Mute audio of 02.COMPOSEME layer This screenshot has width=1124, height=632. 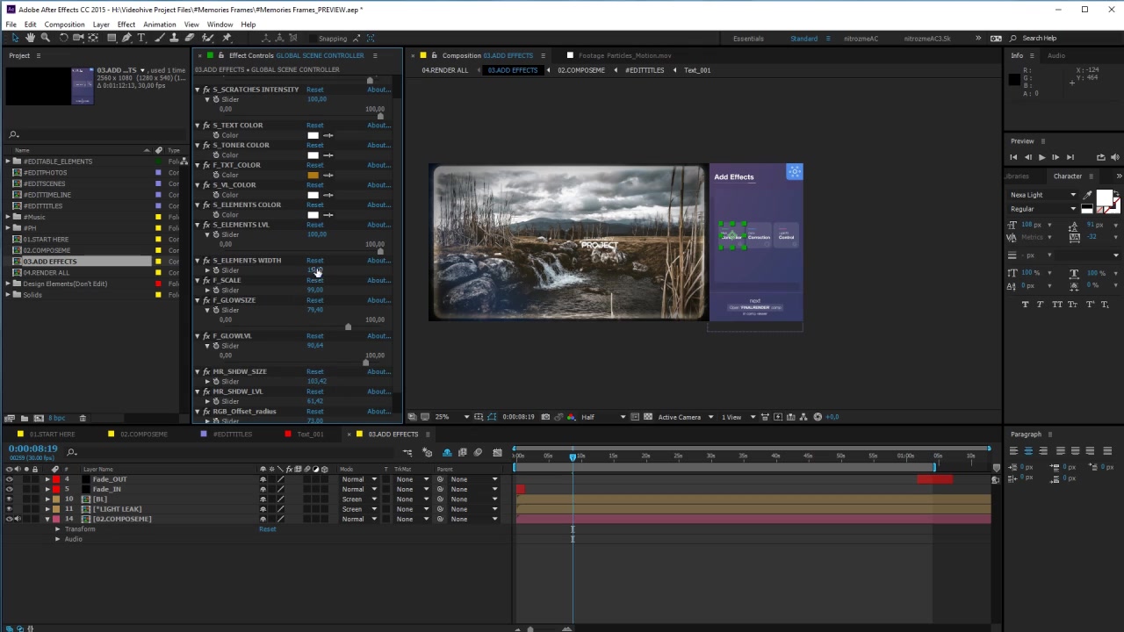18,519
